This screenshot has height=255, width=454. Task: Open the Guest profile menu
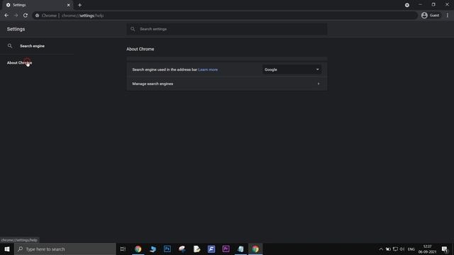(x=431, y=16)
